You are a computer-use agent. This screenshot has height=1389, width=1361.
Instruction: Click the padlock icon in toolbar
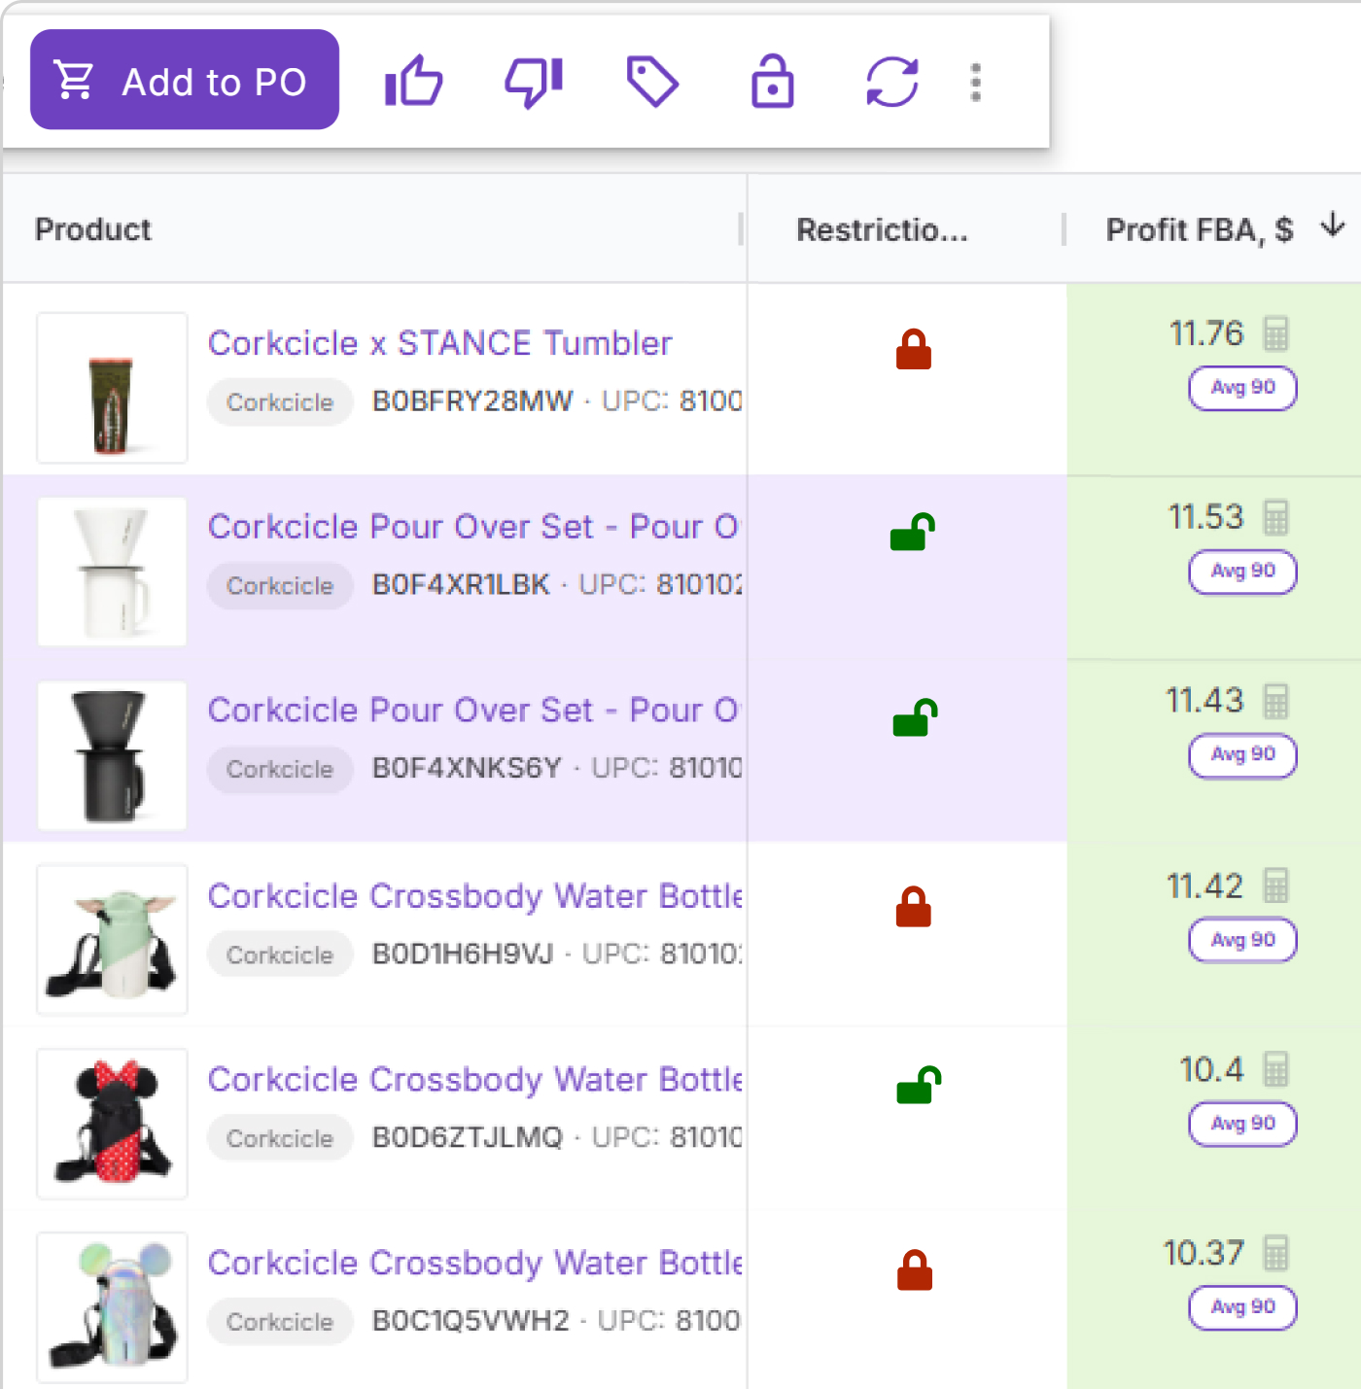[x=772, y=81]
